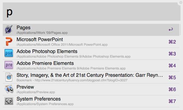Open the Alfred settings gear icon
The width and height of the screenshot is (183, 110).
(x=181, y=2)
